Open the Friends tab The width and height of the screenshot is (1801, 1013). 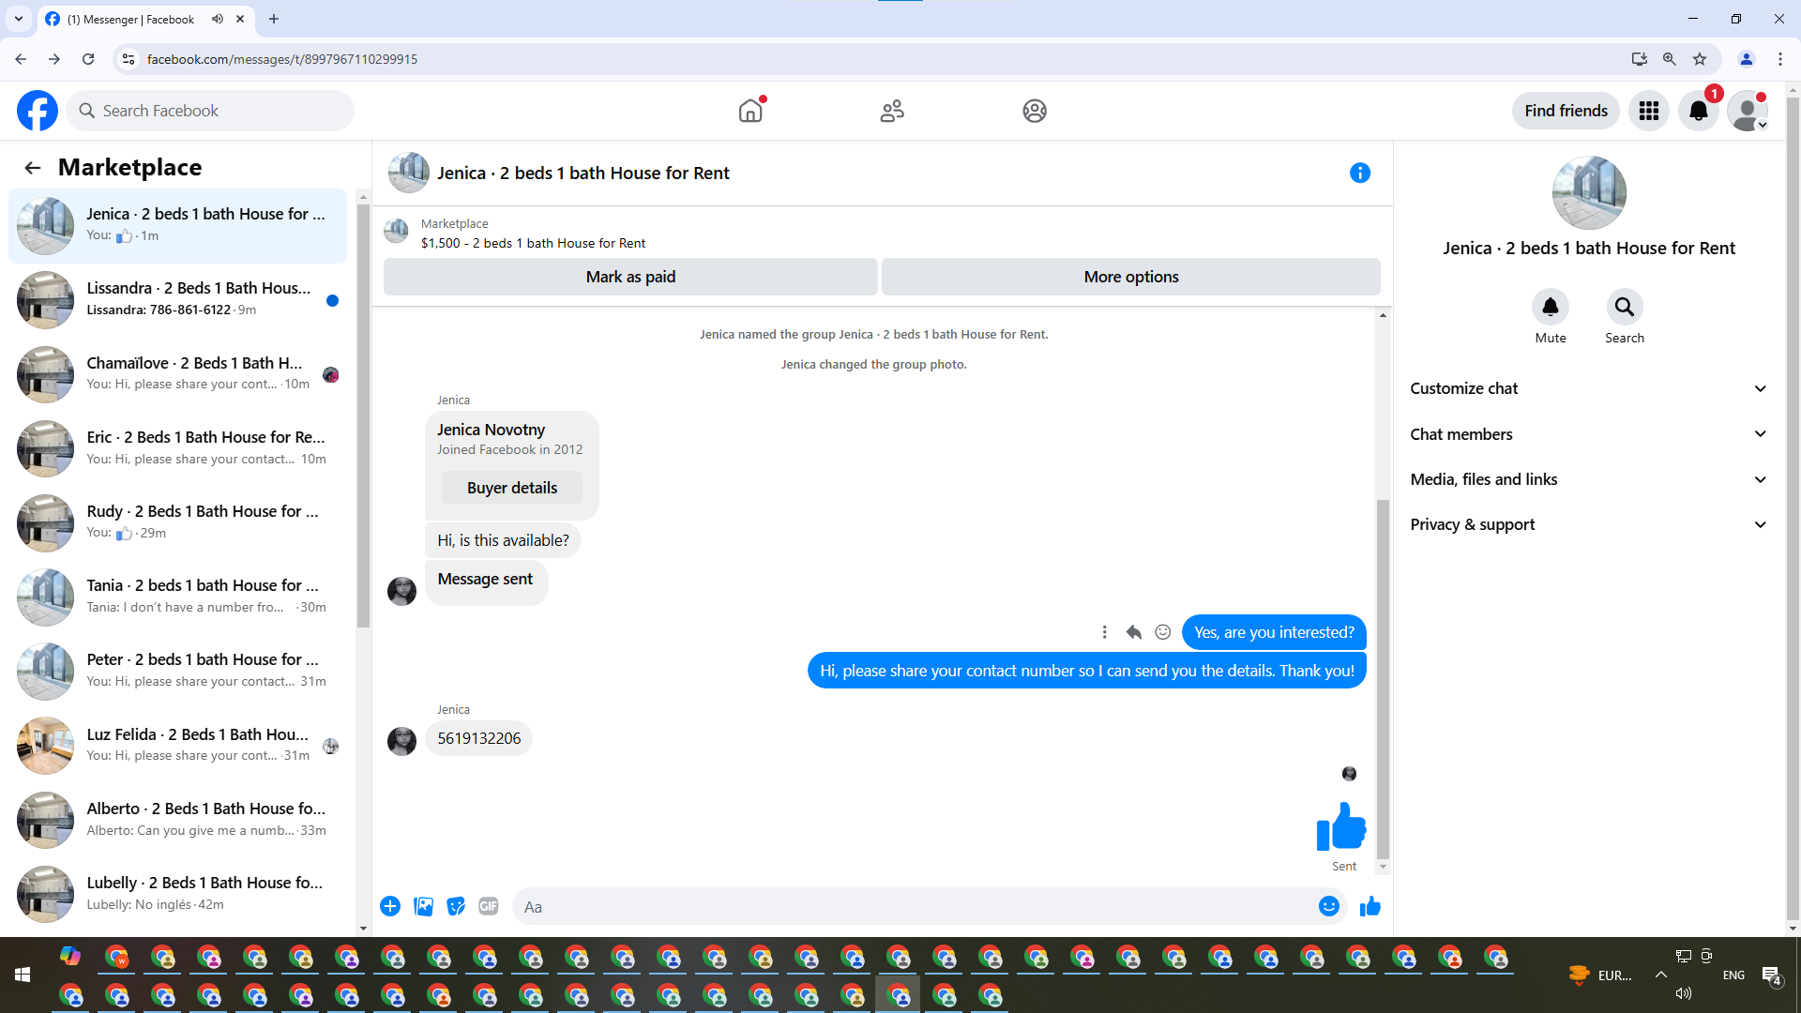(x=892, y=111)
